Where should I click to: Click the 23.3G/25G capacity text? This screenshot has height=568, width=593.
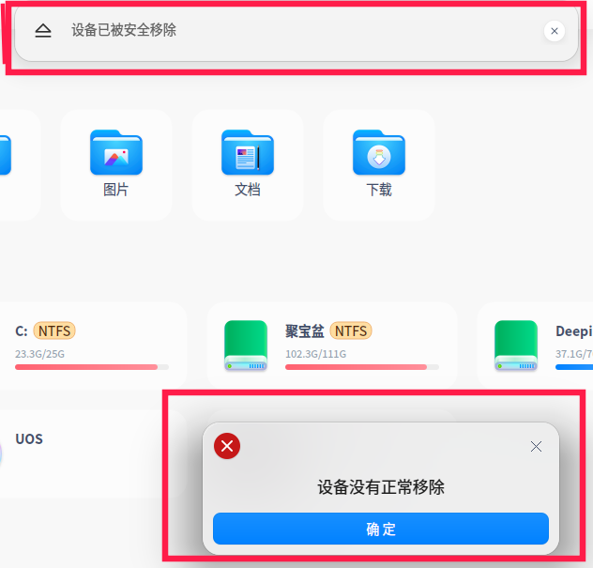click(x=39, y=354)
